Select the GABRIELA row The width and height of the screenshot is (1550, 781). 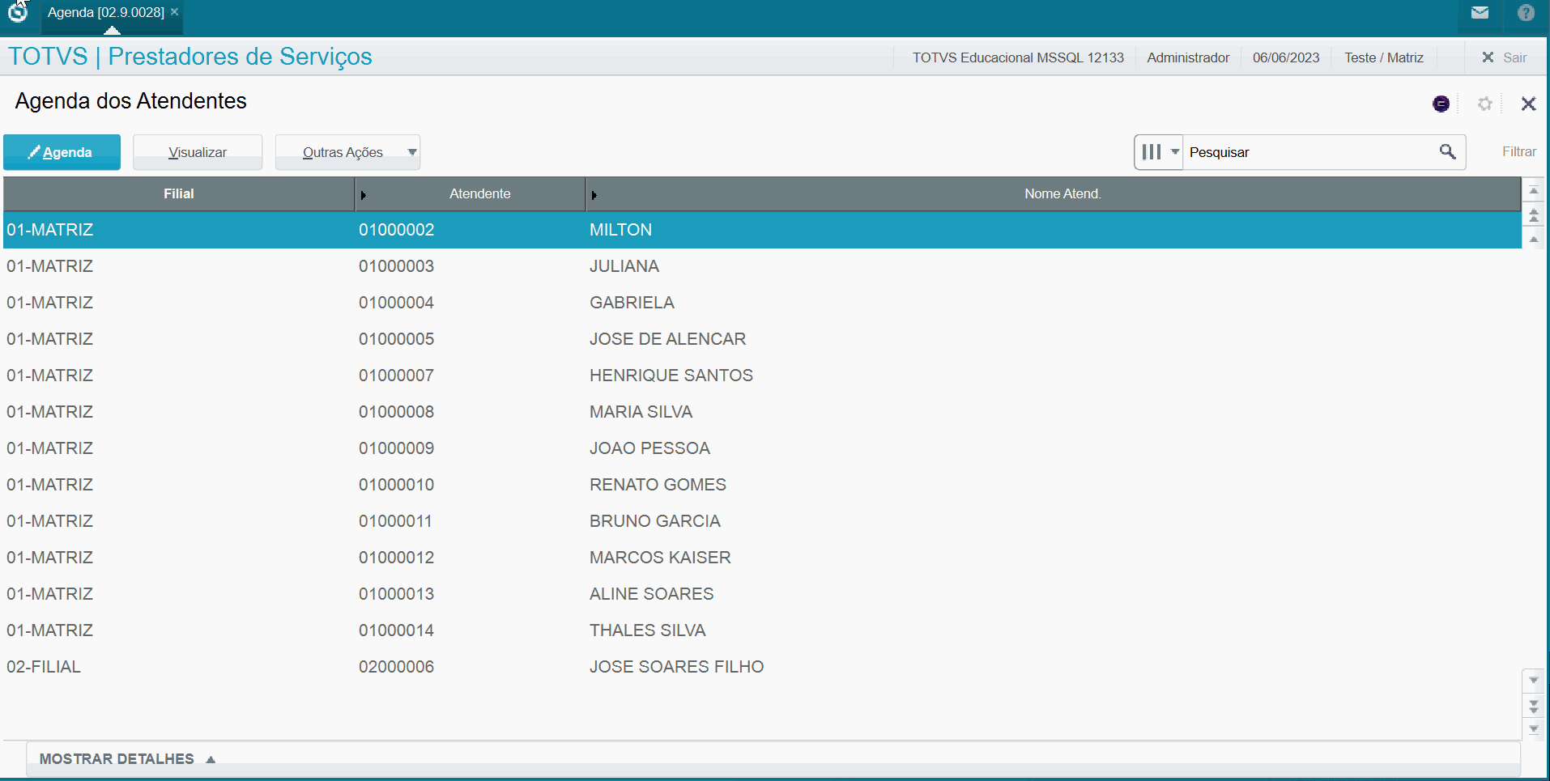(762, 303)
